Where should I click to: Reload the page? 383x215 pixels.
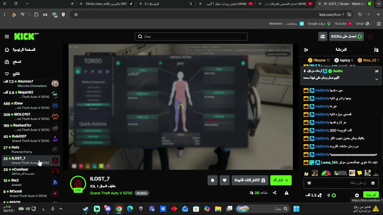tap(360, 14)
